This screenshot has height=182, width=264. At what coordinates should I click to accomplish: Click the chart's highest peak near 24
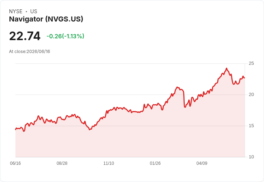tap(226, 68)
